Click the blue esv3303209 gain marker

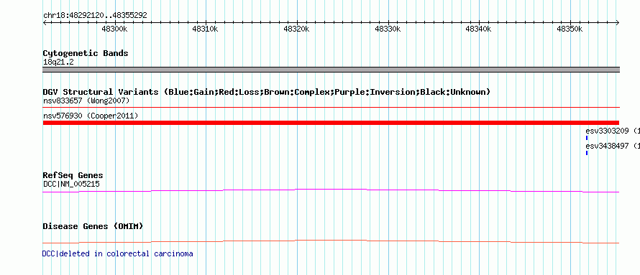(x=587, y=138)
